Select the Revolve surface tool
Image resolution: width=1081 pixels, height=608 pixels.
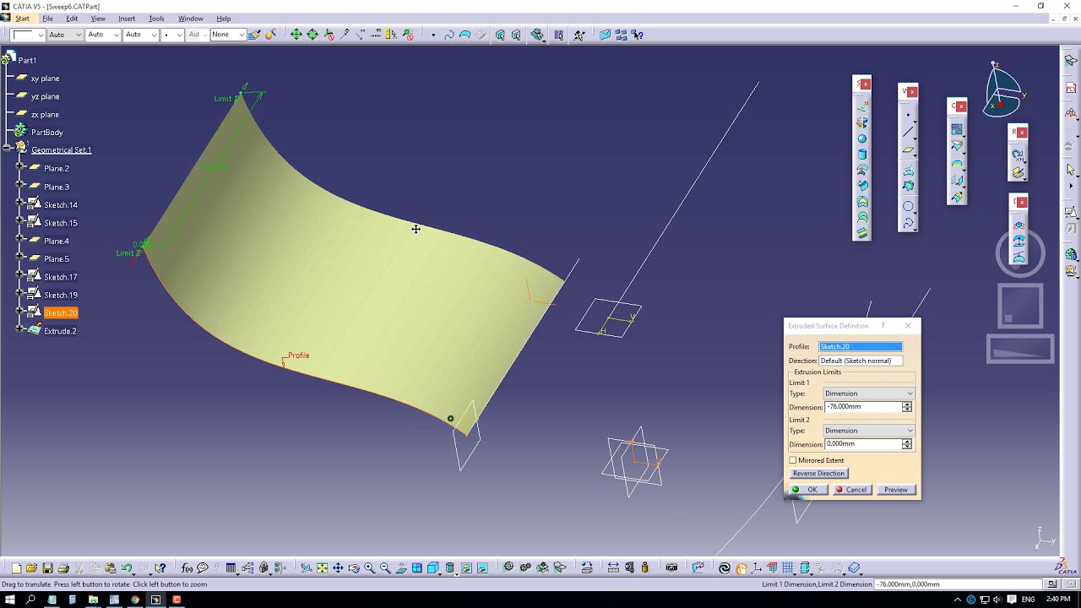pos(862,122)
